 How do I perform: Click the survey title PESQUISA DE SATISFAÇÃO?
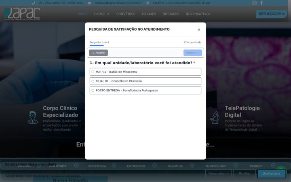click(x=129, y=29)
